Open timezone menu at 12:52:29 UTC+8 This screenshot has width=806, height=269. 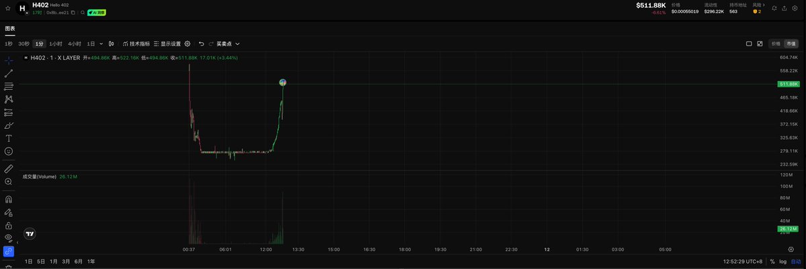tap(742, 262)
